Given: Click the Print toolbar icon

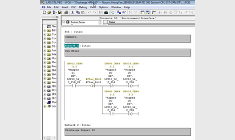Looking at the screenshot, I should [65, 12].
